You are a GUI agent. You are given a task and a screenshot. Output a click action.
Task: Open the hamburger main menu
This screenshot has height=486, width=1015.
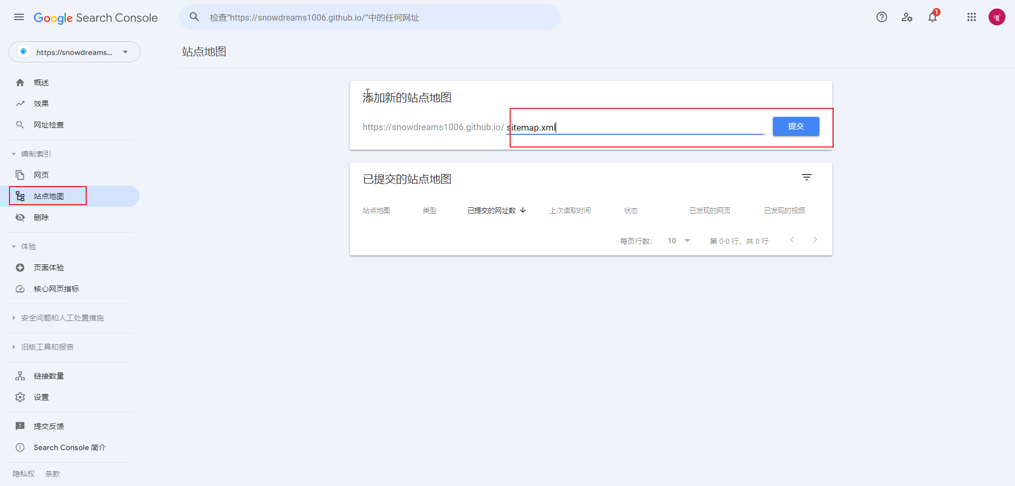(19, 17)
